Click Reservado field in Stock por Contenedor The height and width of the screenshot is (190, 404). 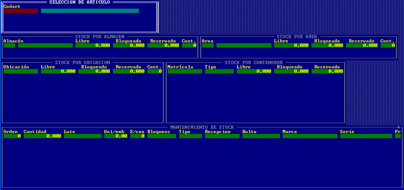click(x=327, y=71)
